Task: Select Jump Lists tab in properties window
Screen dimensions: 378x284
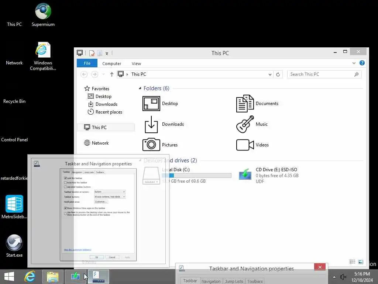Action: click(234, 281)
